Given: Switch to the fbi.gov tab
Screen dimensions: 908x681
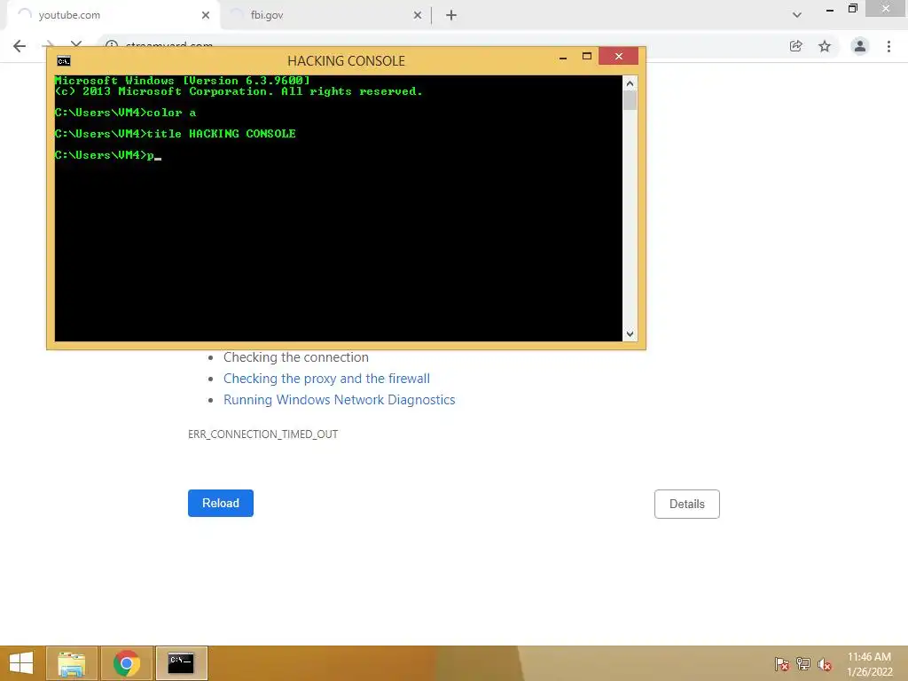Looking at the screenshot, I should [x=325, y=15].
